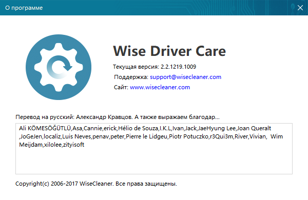This screenshot has width=308, height=200.
Task: Click the 'Поддержка:' label
Action: coord(131,77)
